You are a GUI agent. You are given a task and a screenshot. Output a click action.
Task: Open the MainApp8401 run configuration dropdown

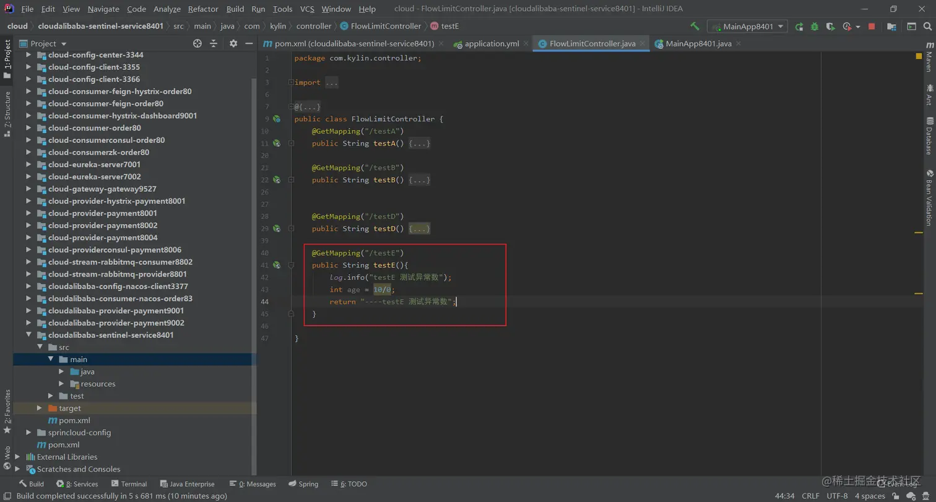point(747,26)
